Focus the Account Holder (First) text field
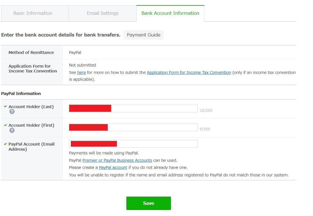 point(153,127)
